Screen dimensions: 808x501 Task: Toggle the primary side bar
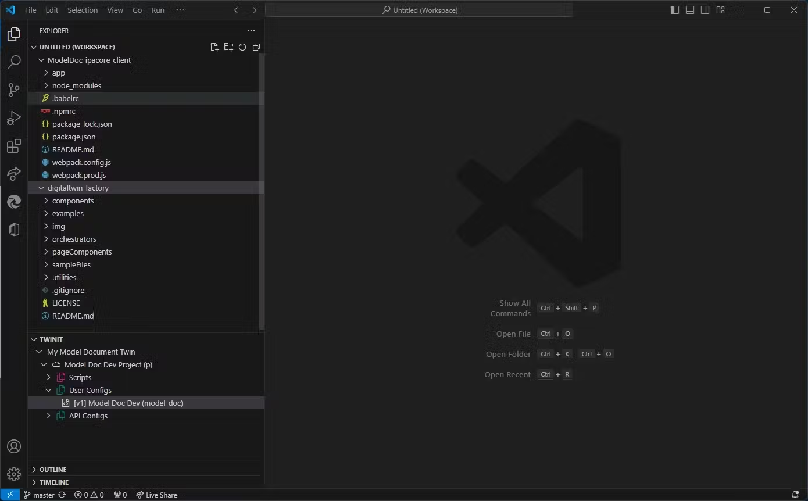pyautogui.click(x=675, y=10)
